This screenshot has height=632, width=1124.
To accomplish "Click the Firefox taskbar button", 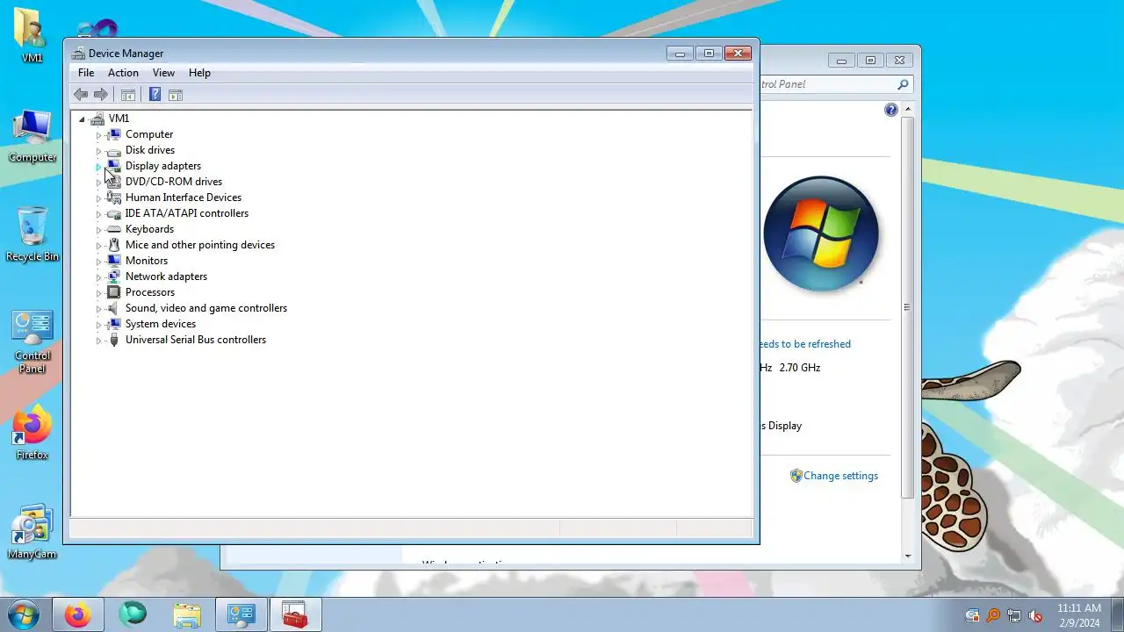I will (x=78, y=615).
